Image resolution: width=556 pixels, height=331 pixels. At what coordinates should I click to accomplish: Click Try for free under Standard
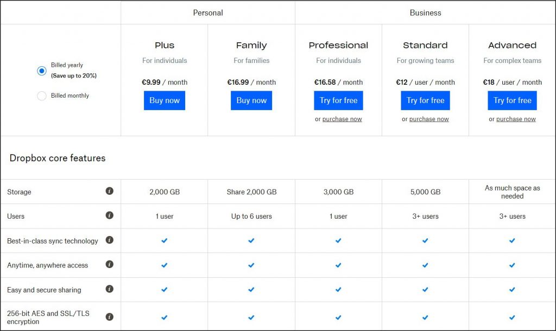tap(426, 100)
